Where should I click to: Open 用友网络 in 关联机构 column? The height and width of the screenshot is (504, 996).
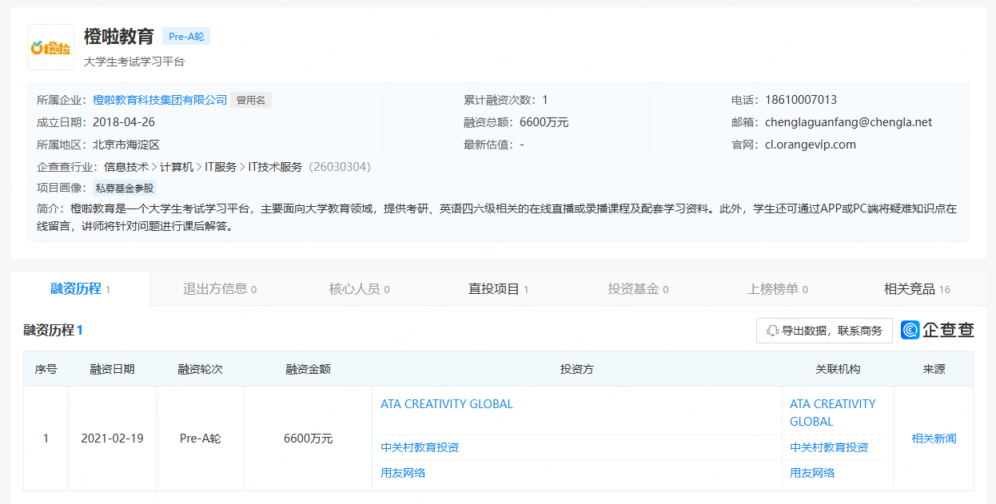pyautogui.click(x=812, y=473)
